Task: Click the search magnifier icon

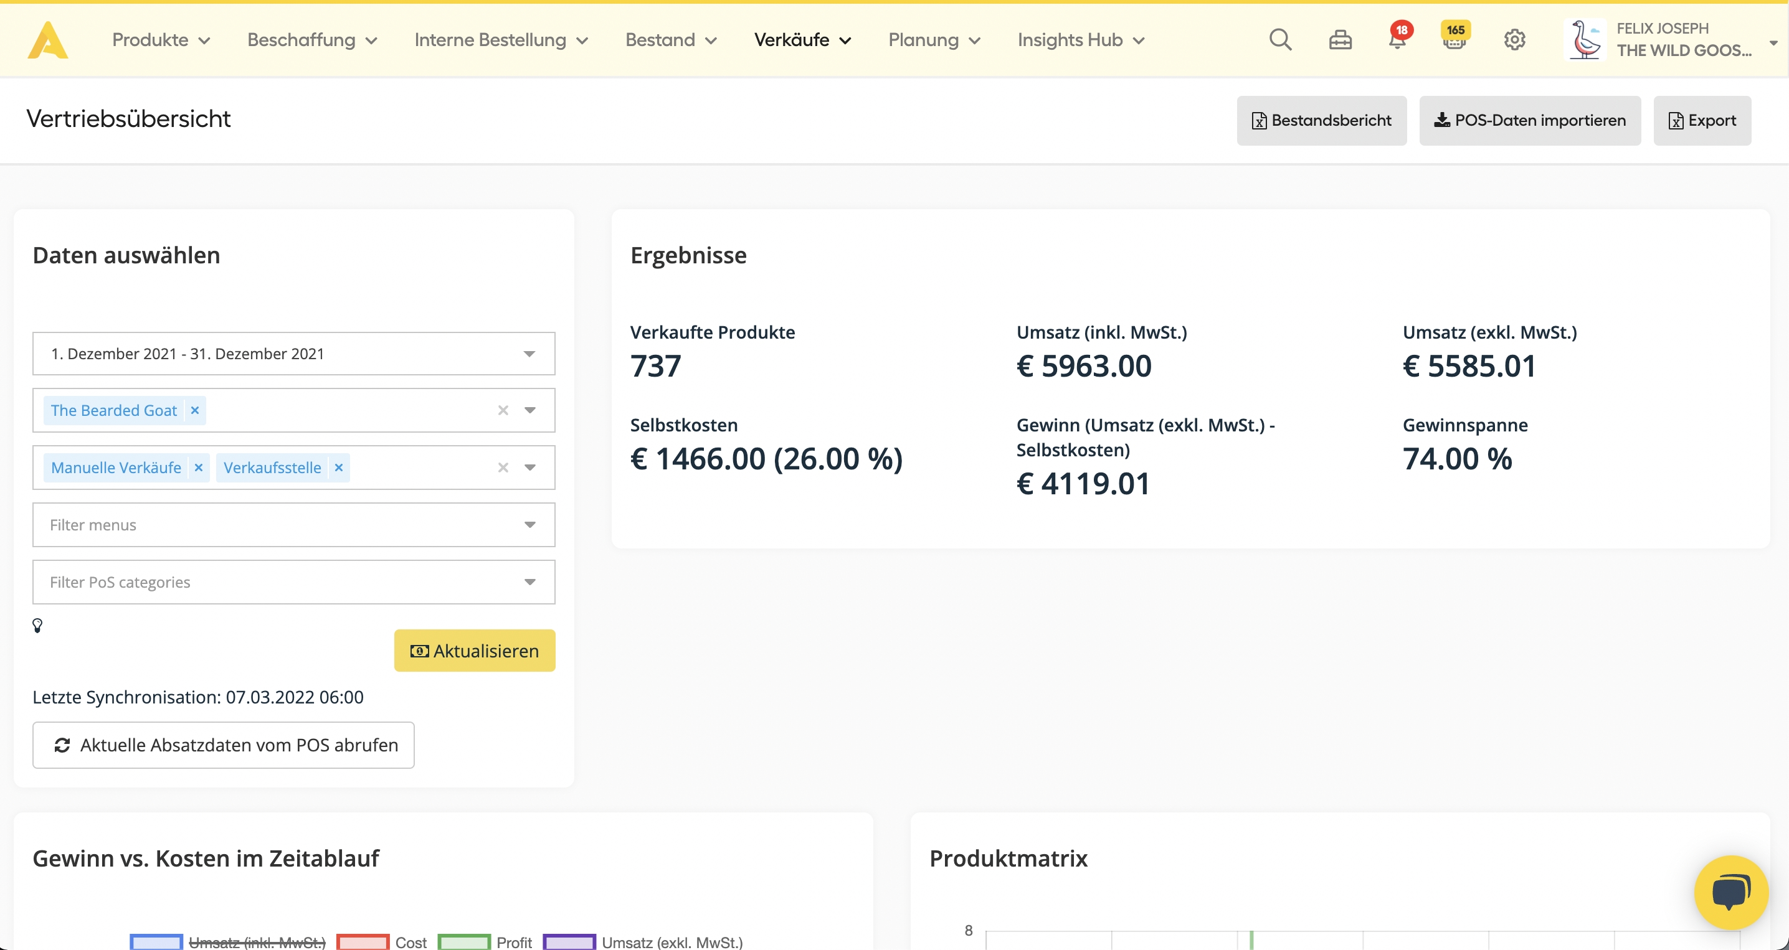Action: click(1280, 40)
